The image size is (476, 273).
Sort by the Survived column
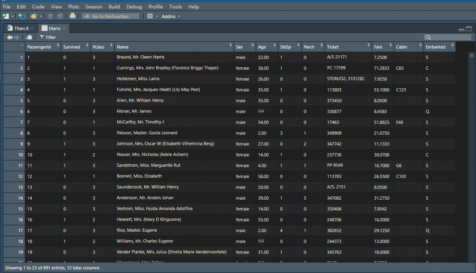[76, 47]
